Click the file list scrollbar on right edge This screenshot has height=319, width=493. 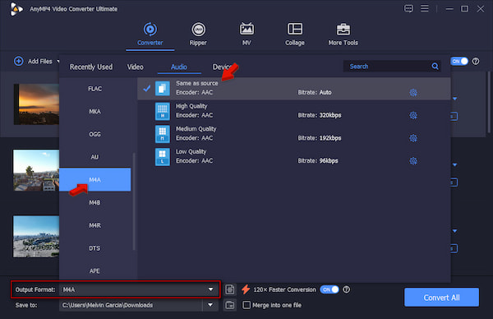pos(489,102)
